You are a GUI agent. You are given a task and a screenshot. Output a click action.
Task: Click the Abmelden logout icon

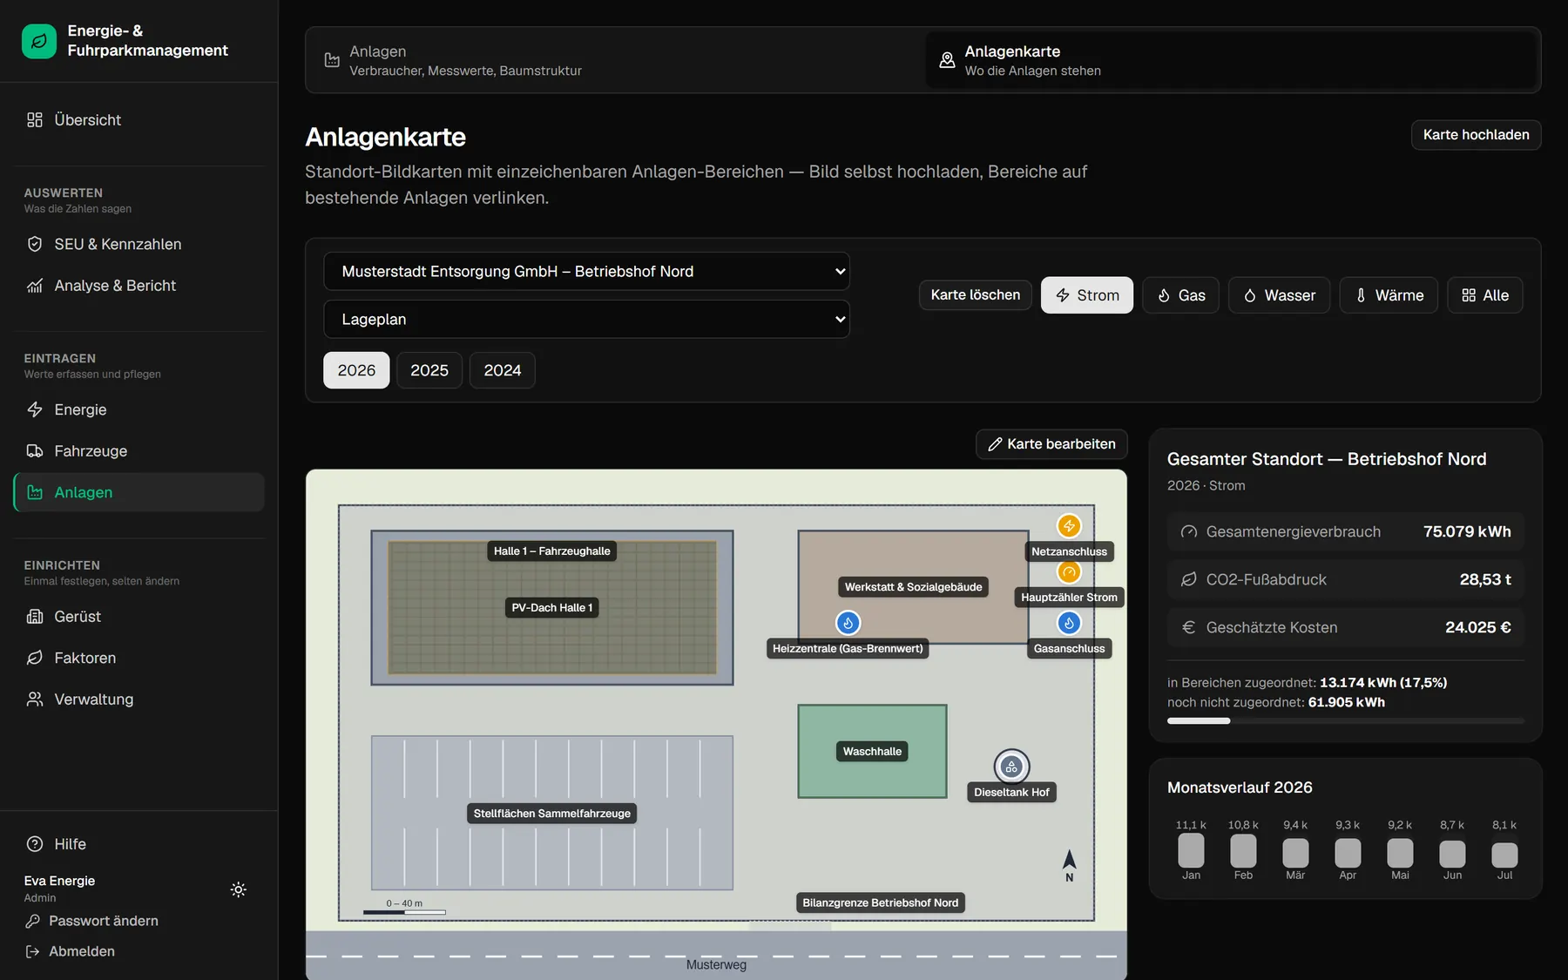[32, 951]
